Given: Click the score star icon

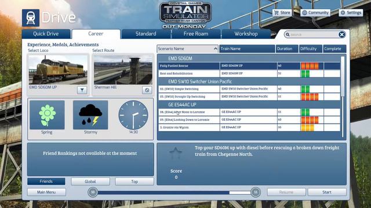Looking at the screenshot, I should click(x=176, y=153).
